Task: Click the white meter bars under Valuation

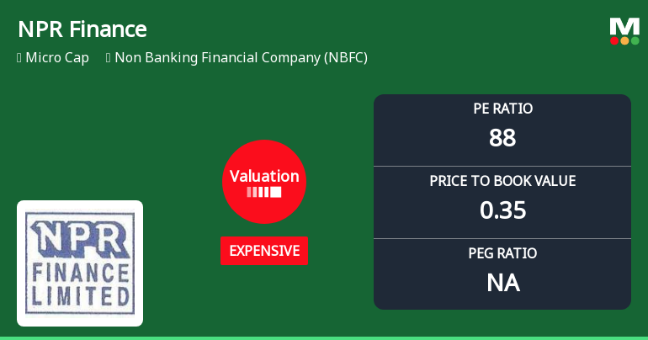Action: click(x=264, y=192)
